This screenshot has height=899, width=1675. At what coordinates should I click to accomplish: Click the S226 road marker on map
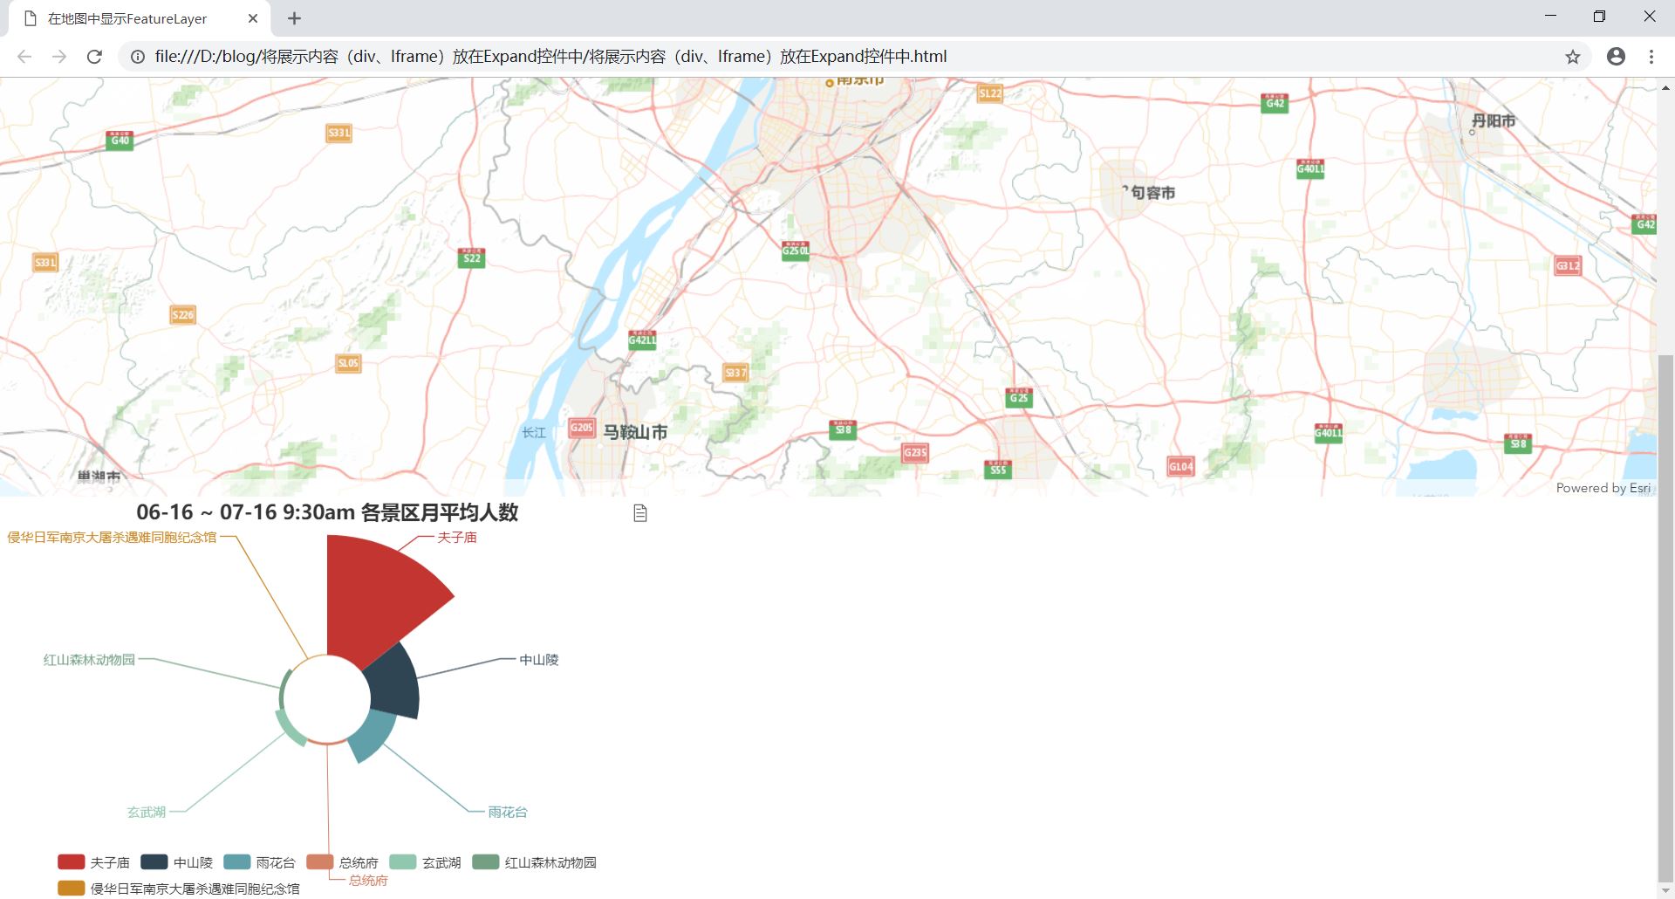point(182,315)
